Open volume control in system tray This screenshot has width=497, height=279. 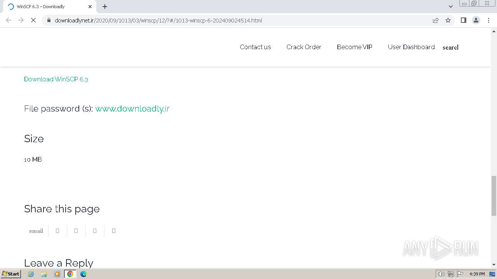point(441,274)
